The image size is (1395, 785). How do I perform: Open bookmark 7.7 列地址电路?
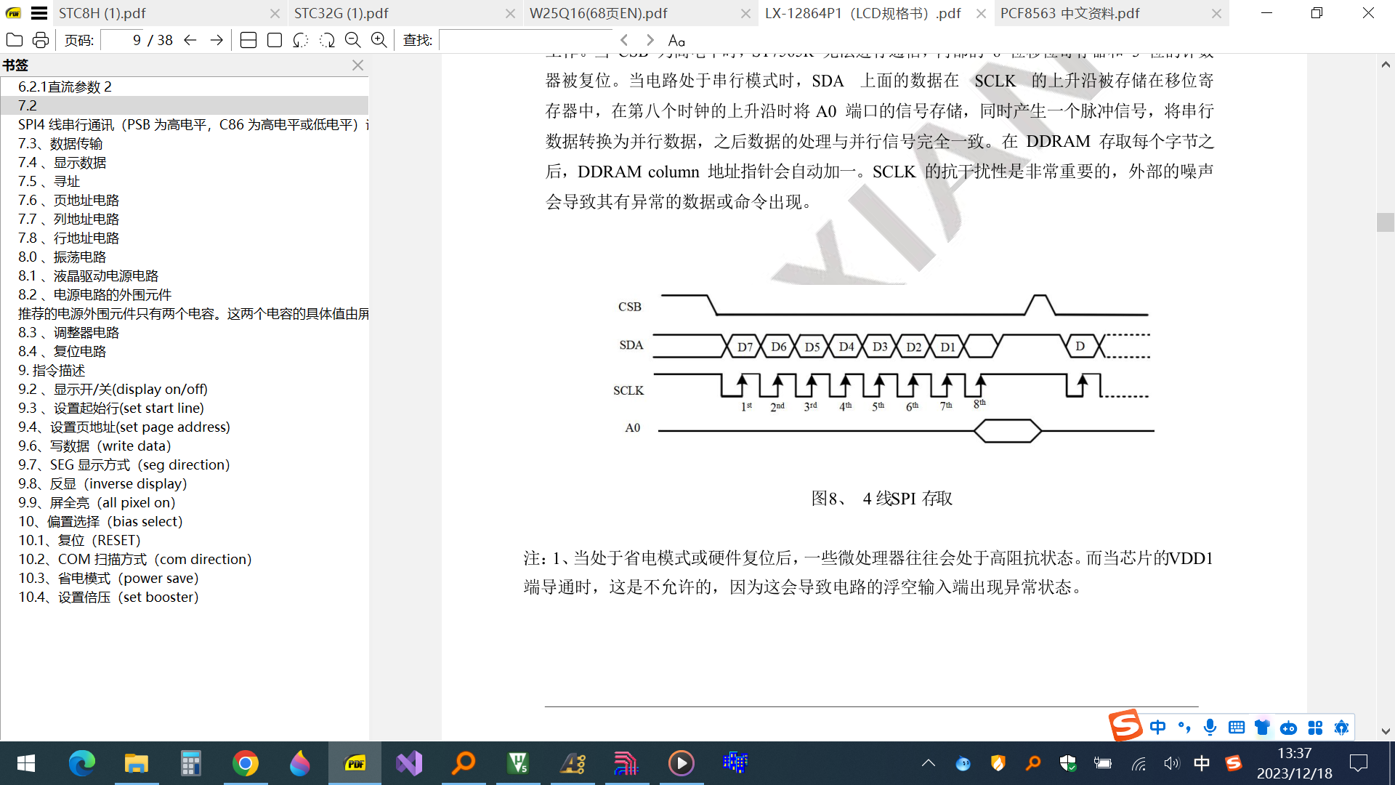[185, 219]
